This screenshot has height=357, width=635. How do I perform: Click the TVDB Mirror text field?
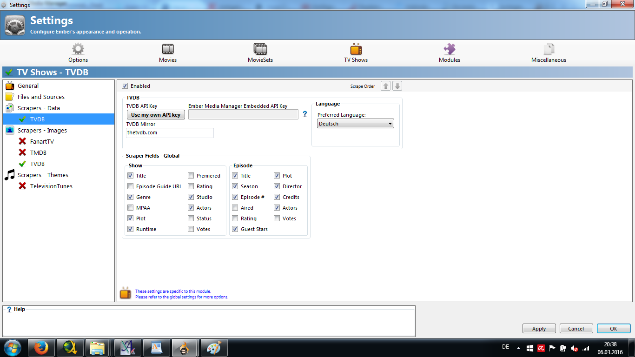[170, 133]
